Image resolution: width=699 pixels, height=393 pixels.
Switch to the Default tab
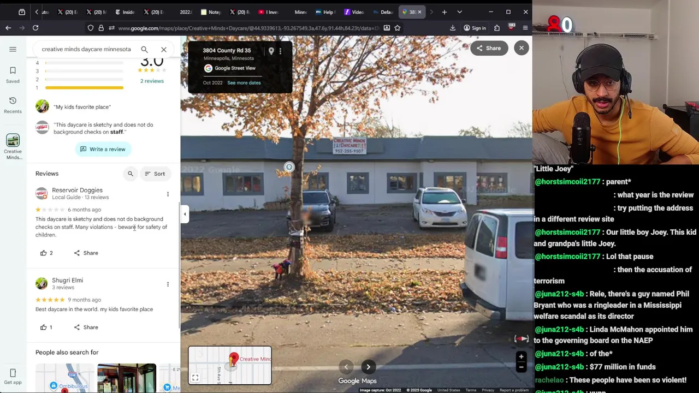(383, 12)
